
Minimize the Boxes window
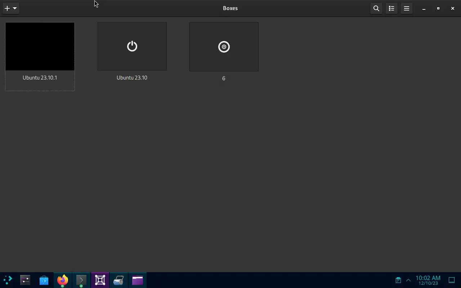424,8
